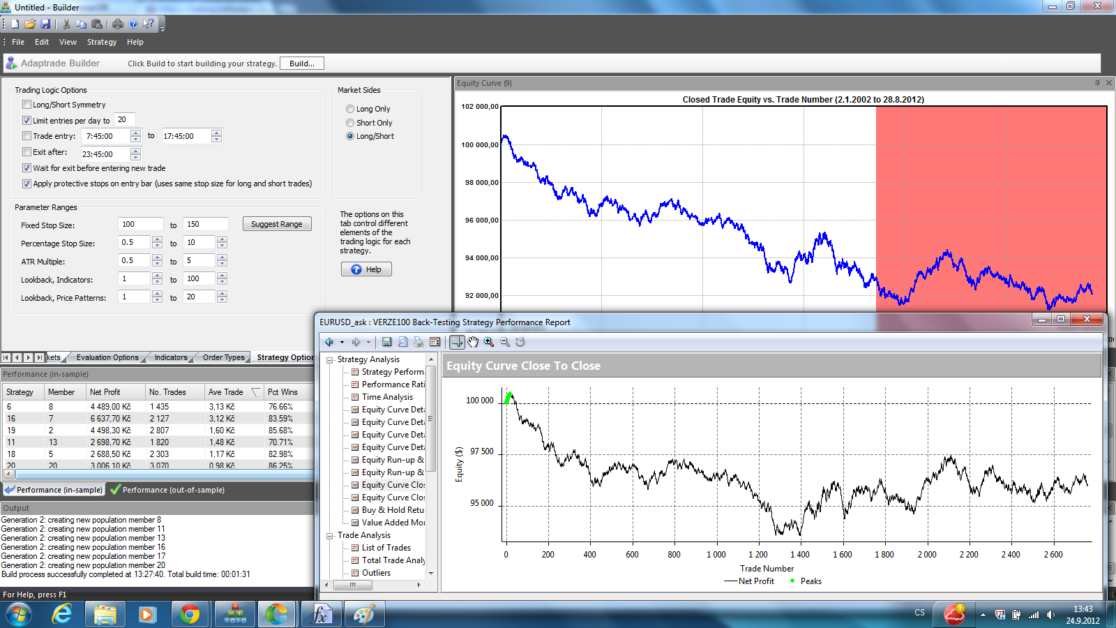Open the Strategy menu

101,42
